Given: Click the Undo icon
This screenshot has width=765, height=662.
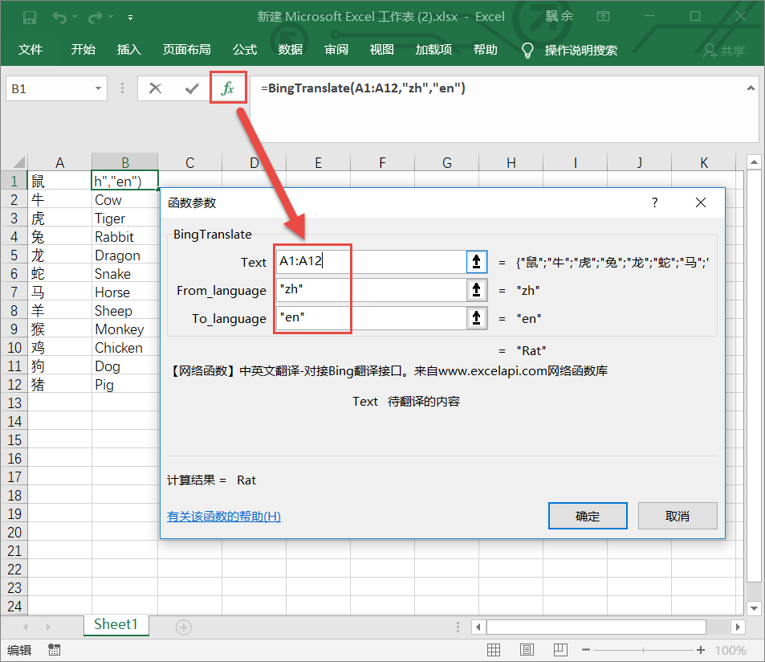Looking at the screenshot, I should pos(59,15).
